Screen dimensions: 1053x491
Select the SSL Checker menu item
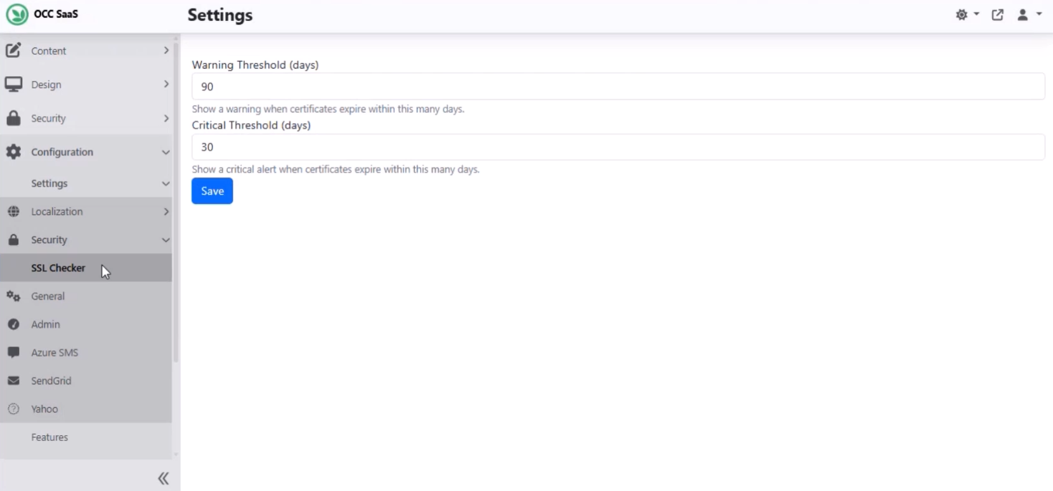(x=86, y=268)
